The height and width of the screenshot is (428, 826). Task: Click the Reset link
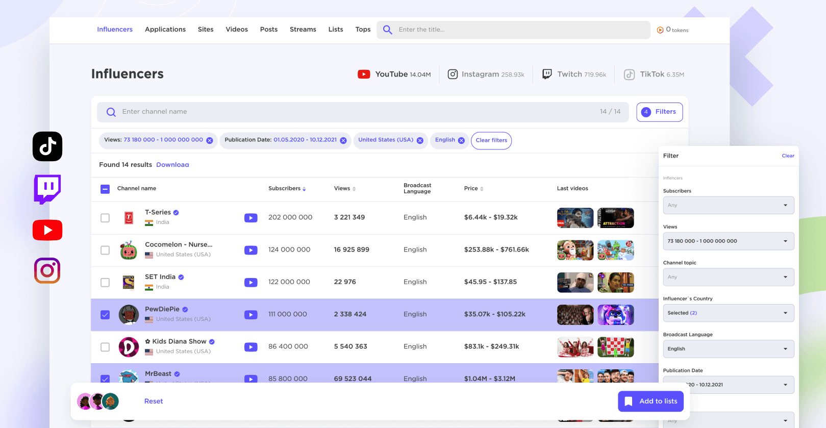point(154,401)
